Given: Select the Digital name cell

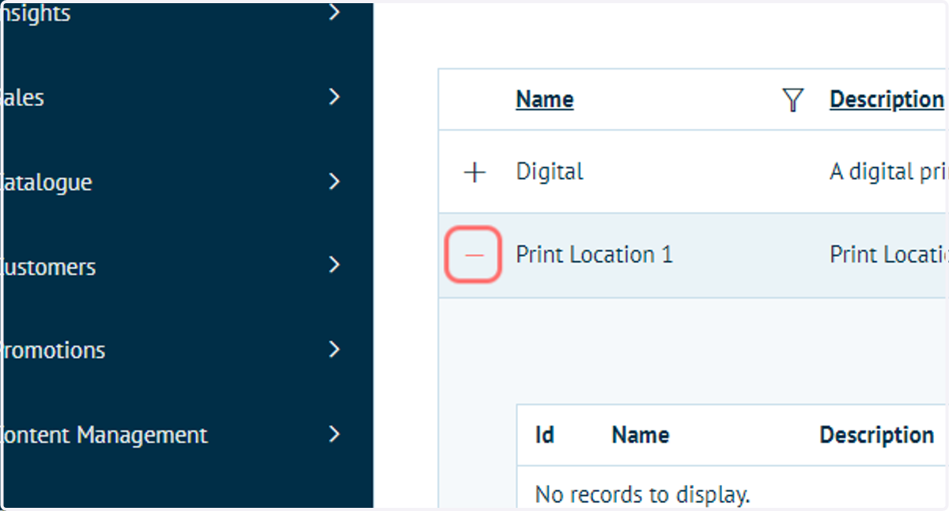Looking at the screenshot, I should tap(550, 172).
